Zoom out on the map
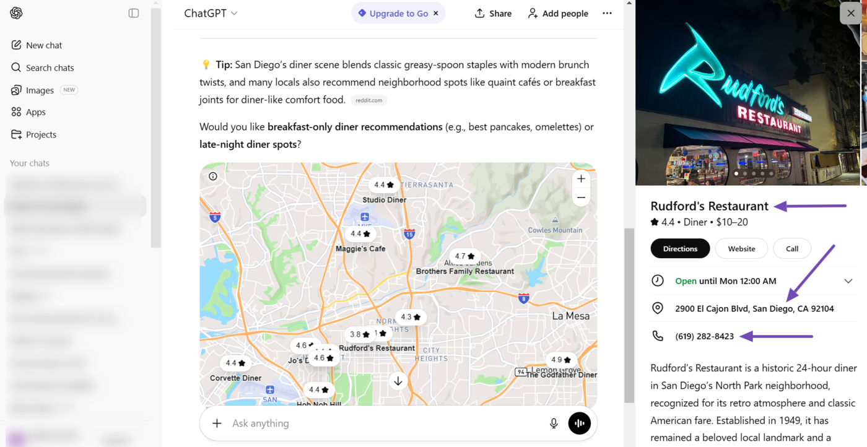 click(x=581, y=197)
